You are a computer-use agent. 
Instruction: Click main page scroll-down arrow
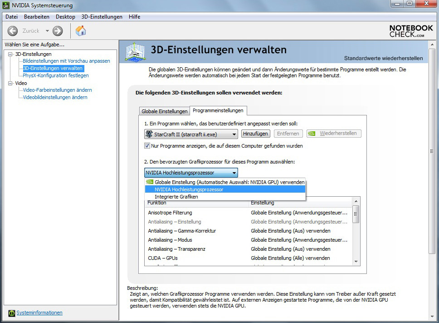click(432, 317)
